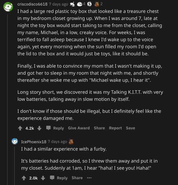The width and height of the screenshot is (178, 185).
Task: Click Reply under the furby comment
Action: 62,178
